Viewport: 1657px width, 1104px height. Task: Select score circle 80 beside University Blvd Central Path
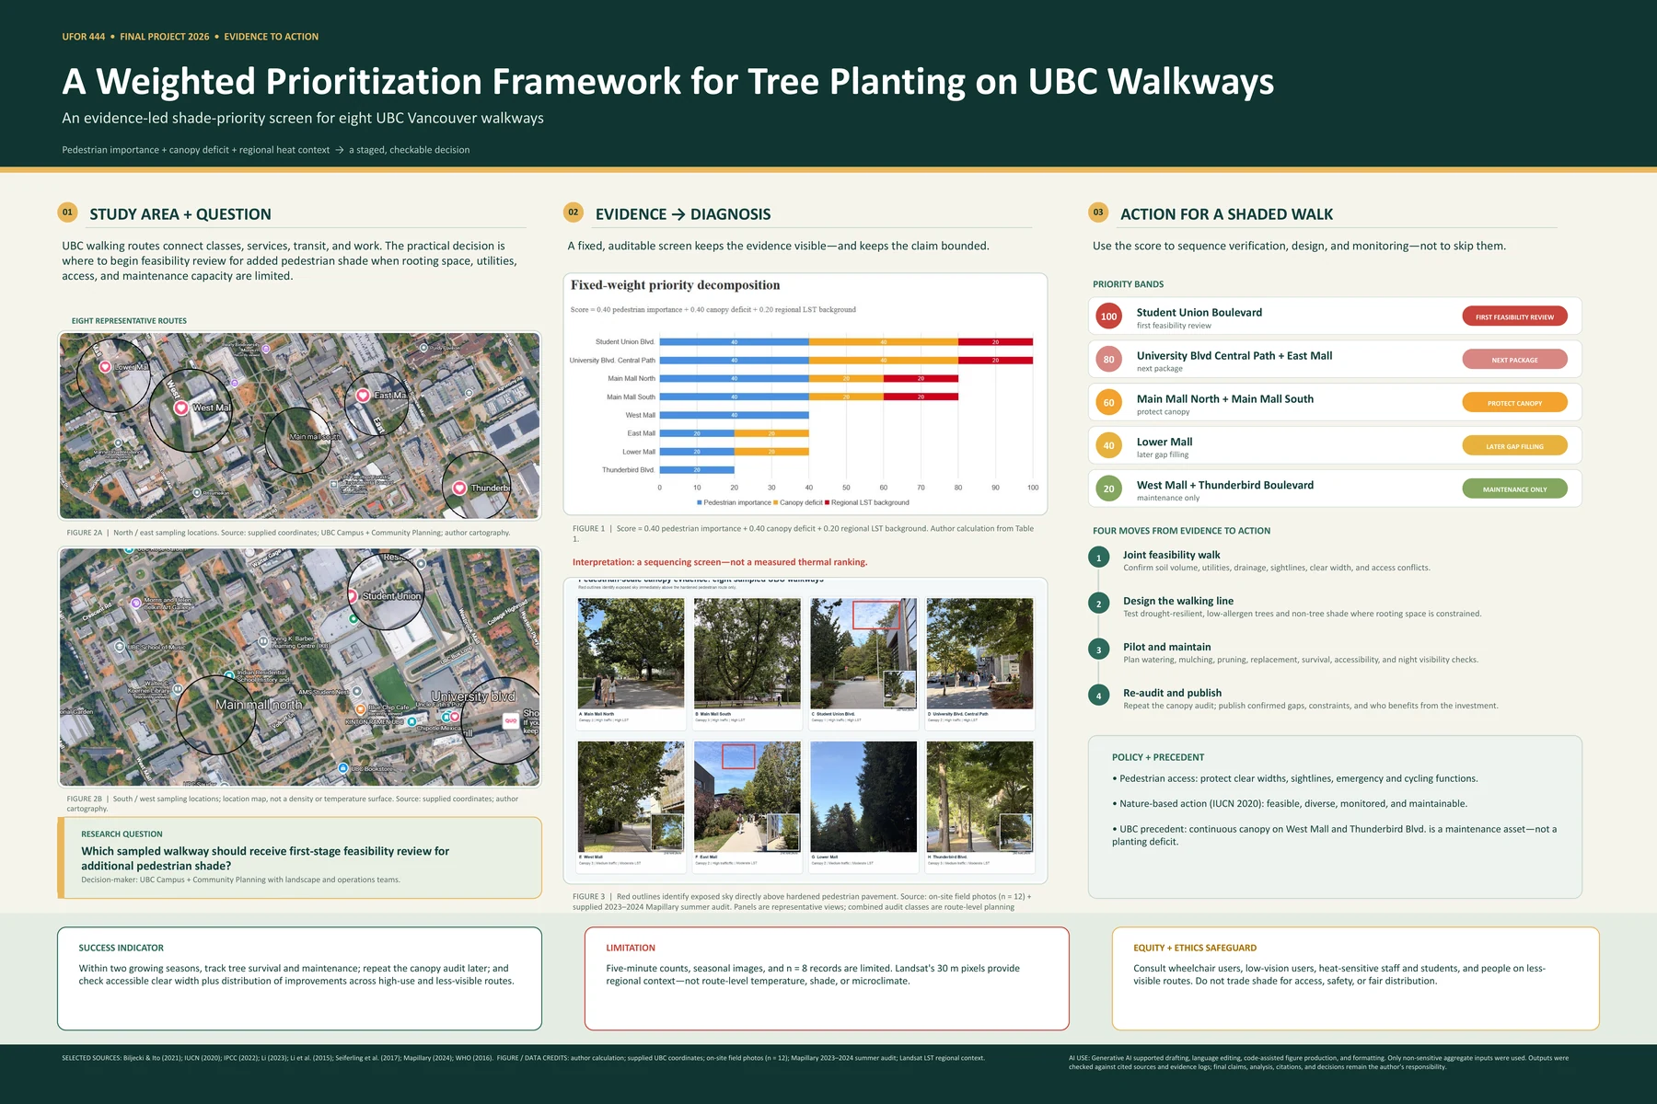click(1108, 360)
